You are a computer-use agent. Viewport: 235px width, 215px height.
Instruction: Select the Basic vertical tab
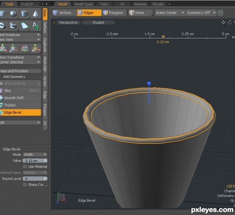[45, 14]
